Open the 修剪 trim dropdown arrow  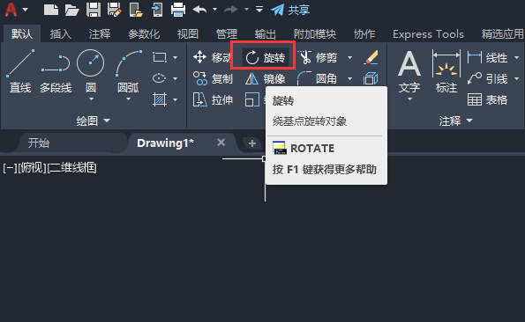[x=350, y=58]
